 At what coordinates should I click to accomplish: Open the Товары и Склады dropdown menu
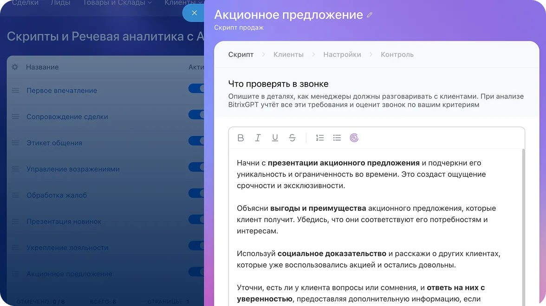point(117,3)
